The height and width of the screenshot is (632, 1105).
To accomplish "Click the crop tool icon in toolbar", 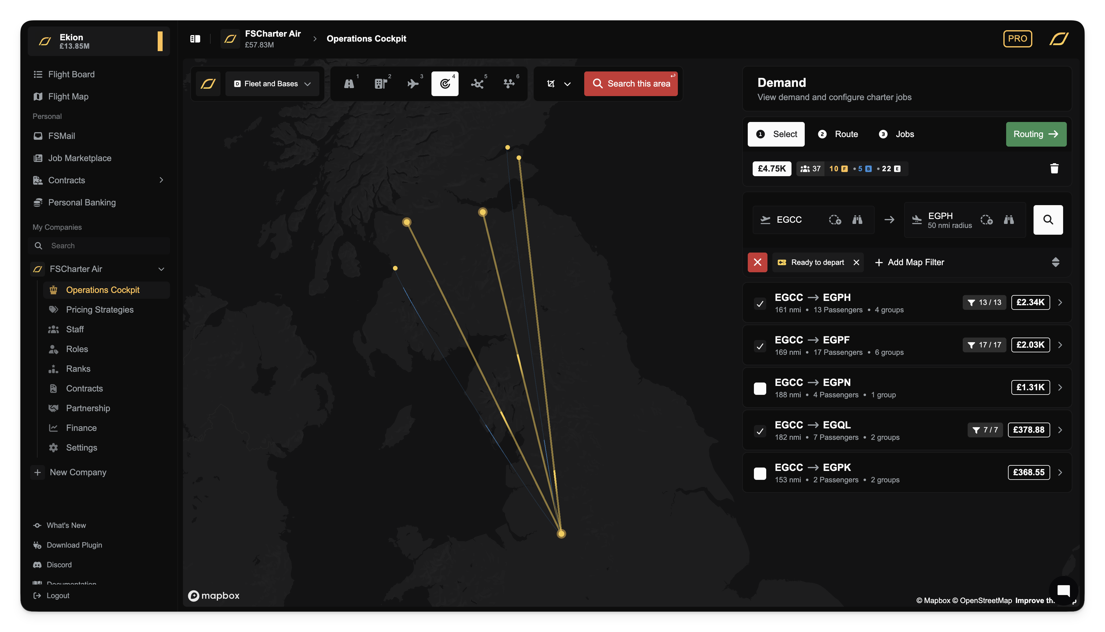I will pos(551,84).
